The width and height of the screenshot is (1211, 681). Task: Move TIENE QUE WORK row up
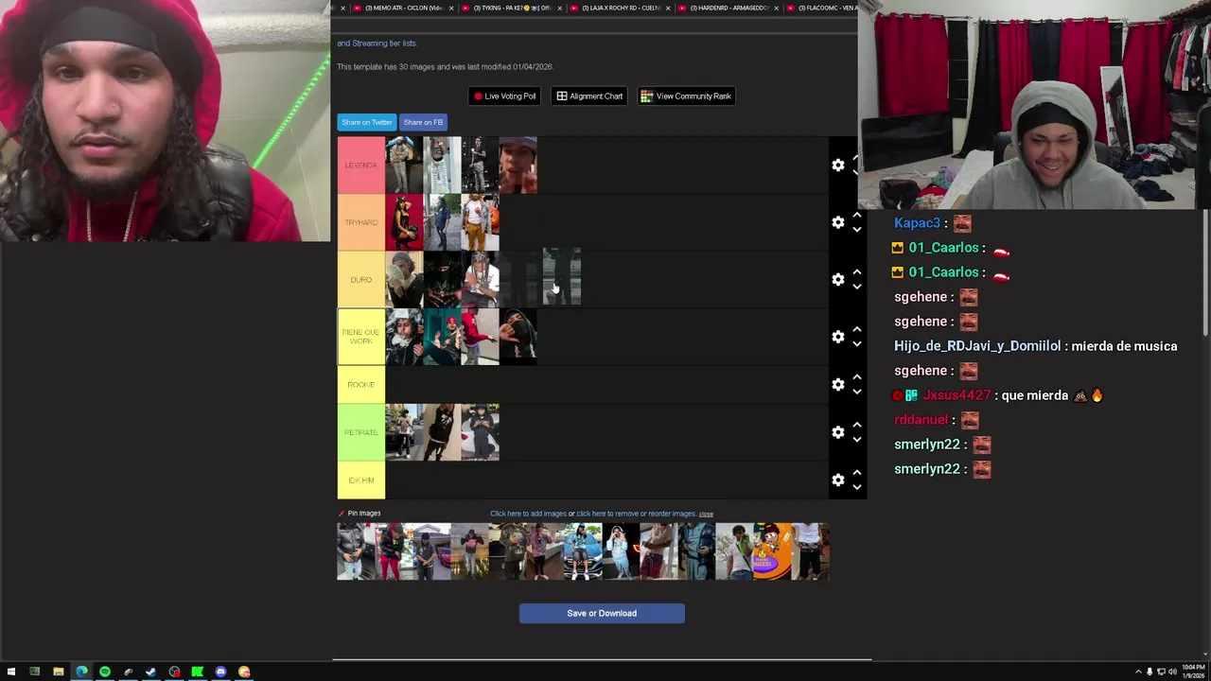pyautogui.click(x=857, y=330)
